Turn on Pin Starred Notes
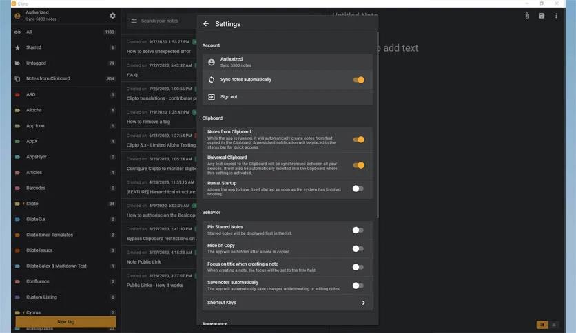This screenshot has height=333, width=576. [x=358, y=230]
